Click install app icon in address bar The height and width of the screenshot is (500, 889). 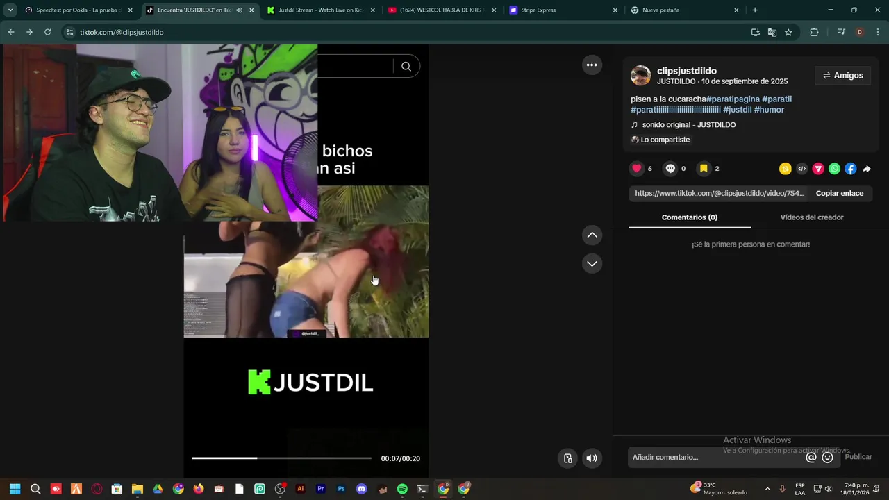(x=756, y=32)
